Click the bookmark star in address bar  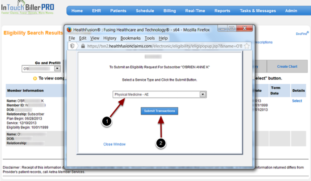[x=247, y=46]
